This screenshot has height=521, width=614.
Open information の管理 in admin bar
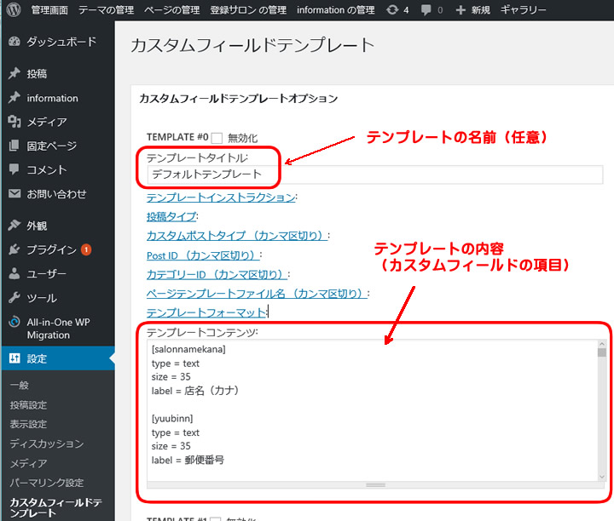coord(336,9)
